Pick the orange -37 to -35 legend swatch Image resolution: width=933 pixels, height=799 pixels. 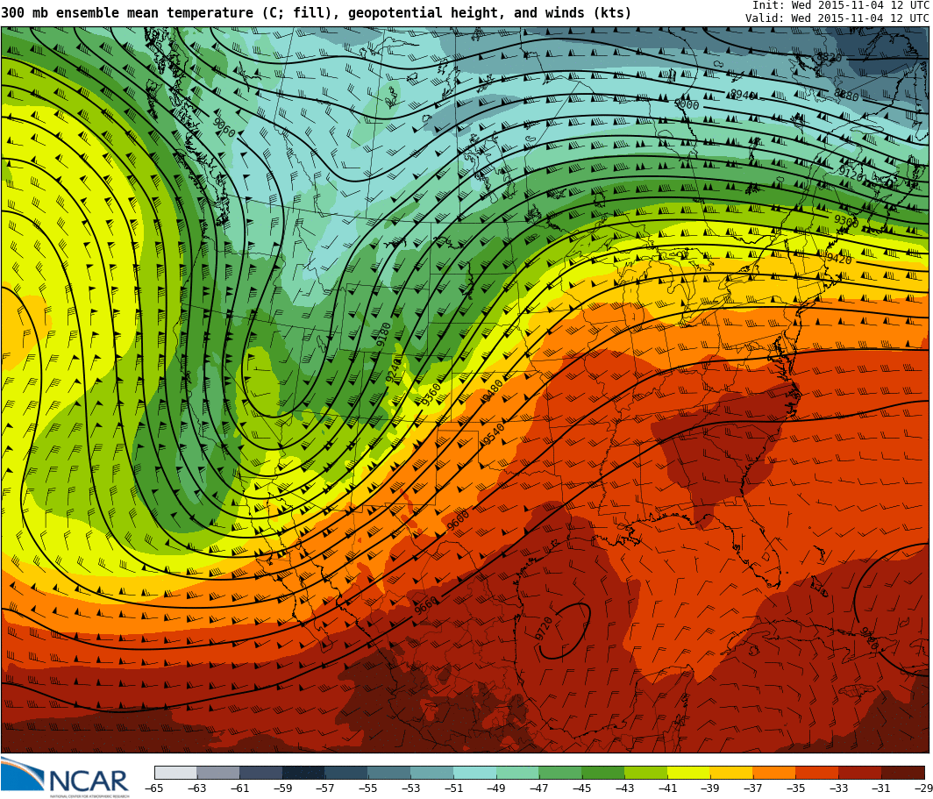click(x=775, y=772)
